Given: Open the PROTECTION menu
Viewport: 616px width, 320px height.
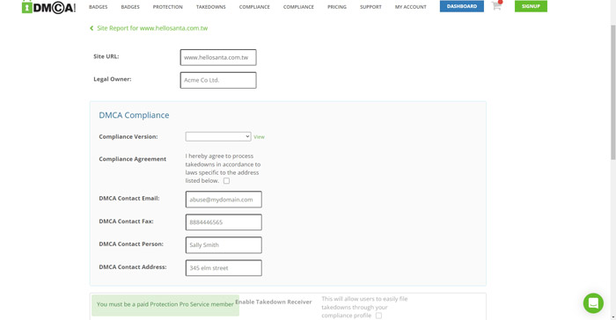Looking at the screenshot, I should click(x=168, y=7).
